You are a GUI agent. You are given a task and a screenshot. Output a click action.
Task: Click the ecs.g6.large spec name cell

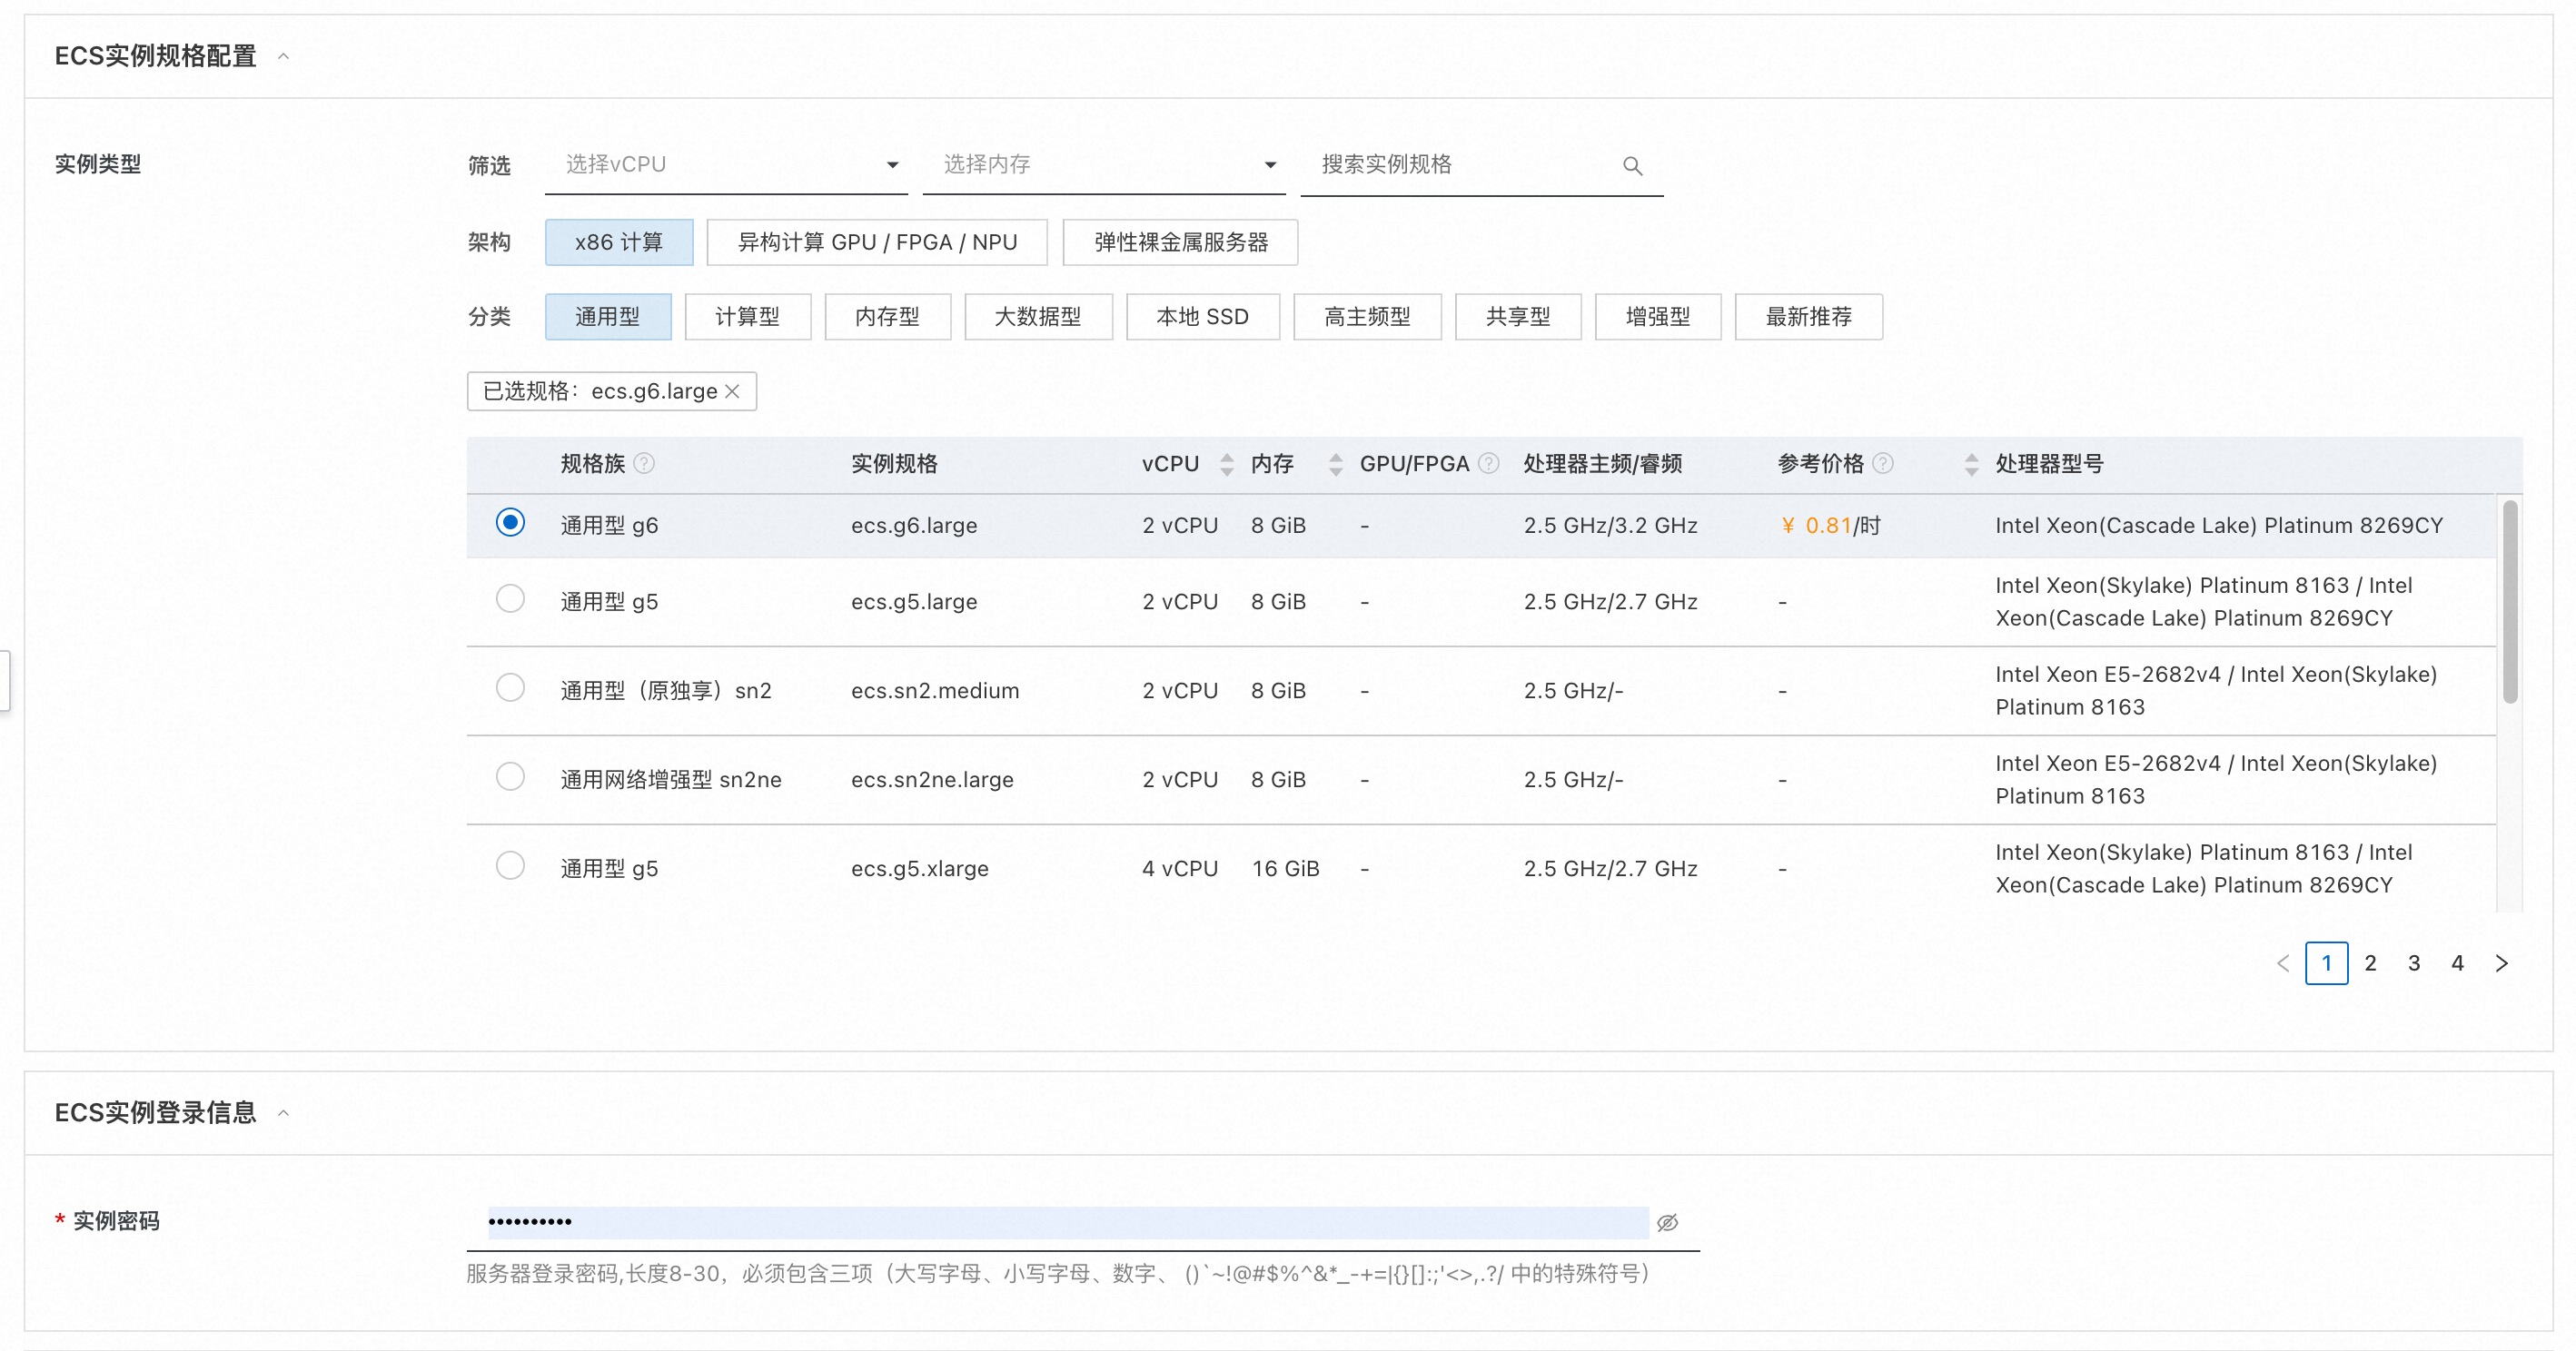click(x=914, y=526)
